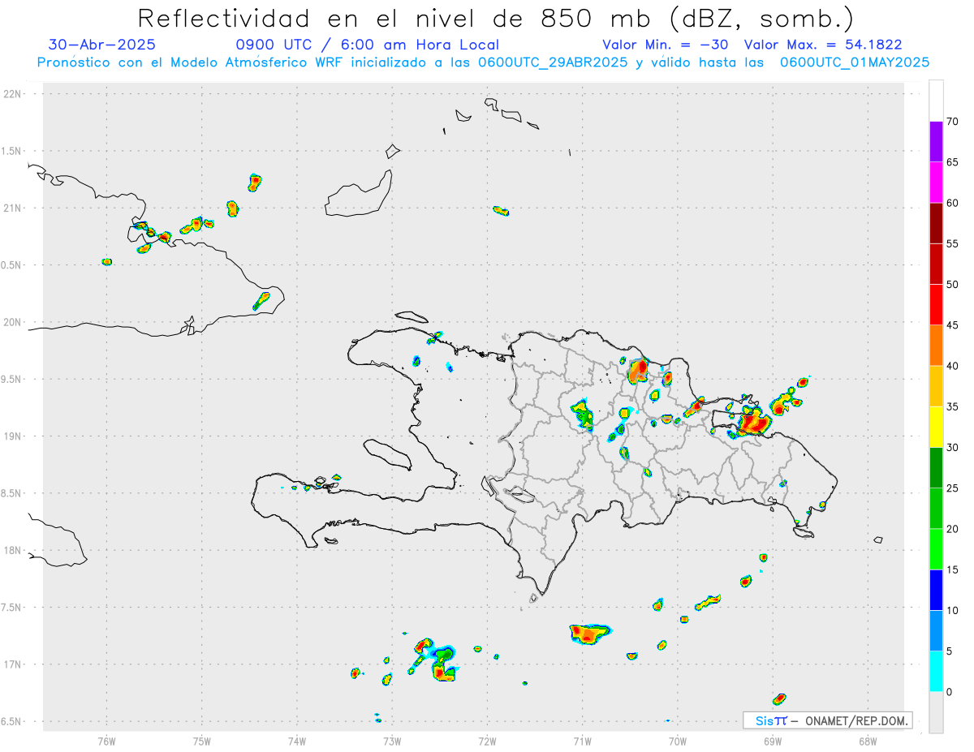Viewport: 974px width, 752px height.
Task: Click the colorbar value label '0'
Action: click(950, 692)
